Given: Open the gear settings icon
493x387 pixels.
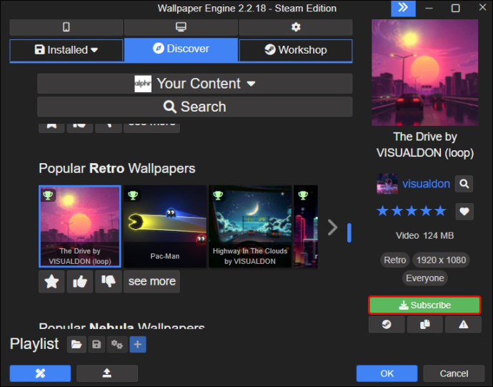Looking at the screenshot, I should tap(296, 27).
